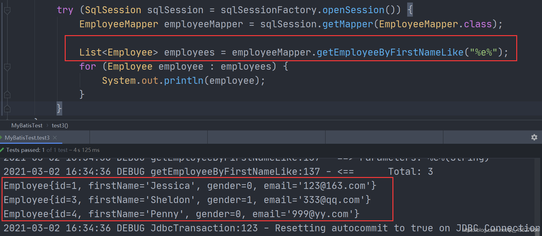Viewport: 542px width, 236px height.
Task: Click the green tests passed checkmark
Action: click(x=2, y=150)
